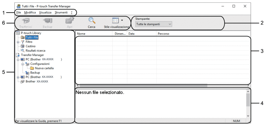Maximize the Transfer Manager window
The image size is (267, 126).
coord(234,6)
